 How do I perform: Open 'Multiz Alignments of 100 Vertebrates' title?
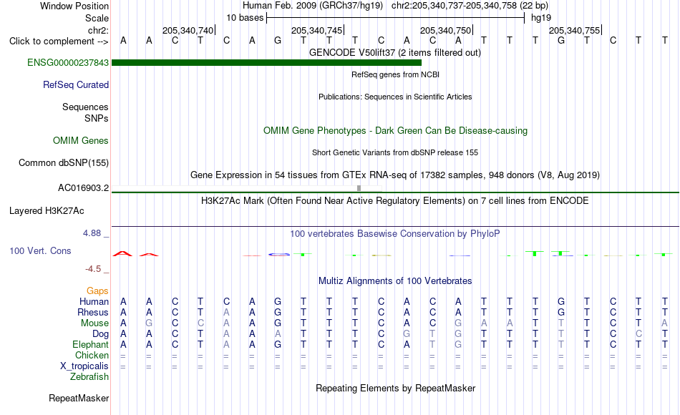395,280
